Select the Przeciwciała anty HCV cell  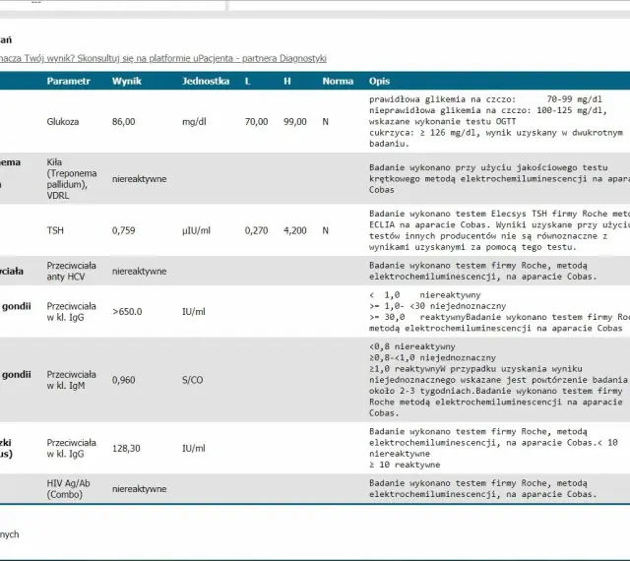click(71, 272)
